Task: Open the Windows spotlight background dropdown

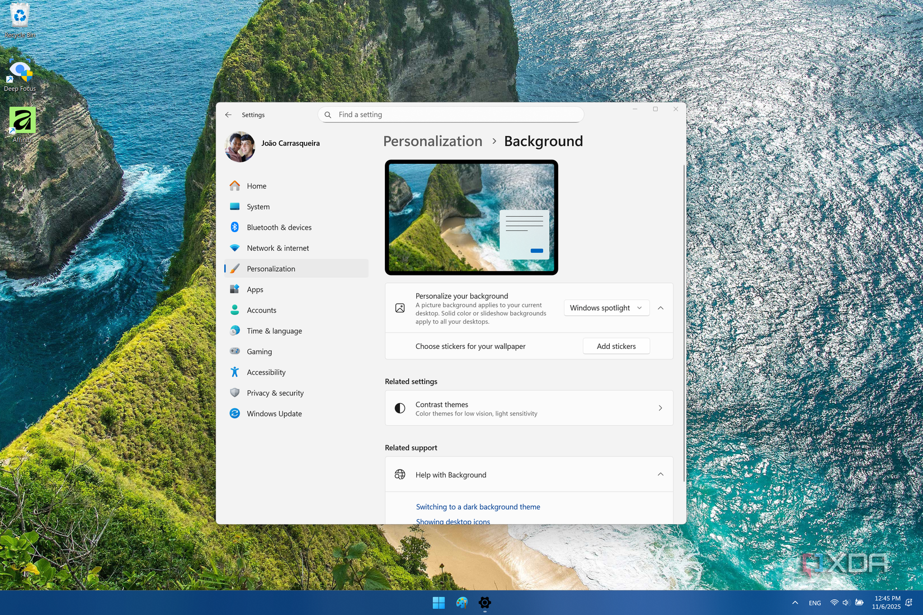Action: [x=606, y=308]
